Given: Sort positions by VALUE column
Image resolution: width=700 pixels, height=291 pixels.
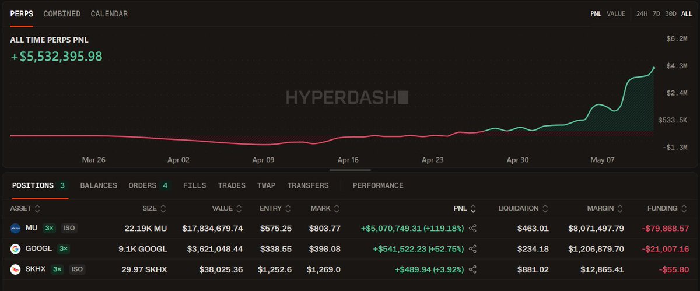Looking at the screenshot, I should tap(228, 208).
